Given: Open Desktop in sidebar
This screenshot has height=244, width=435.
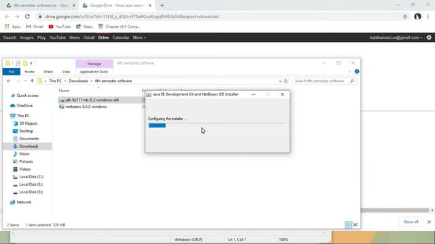Looking at the screenshot, I should tap(26, 131).
